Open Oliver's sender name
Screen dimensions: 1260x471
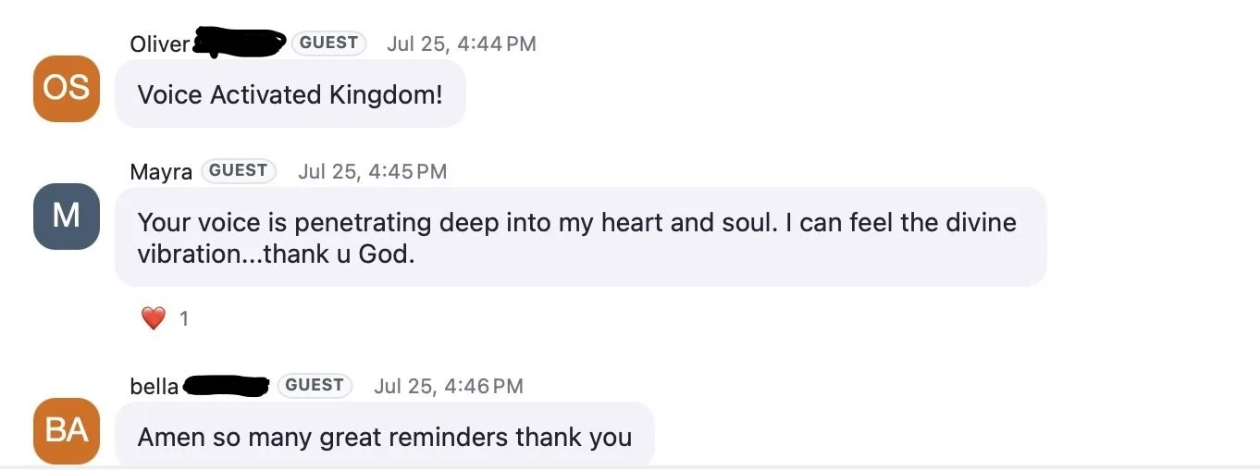(159, 43)
